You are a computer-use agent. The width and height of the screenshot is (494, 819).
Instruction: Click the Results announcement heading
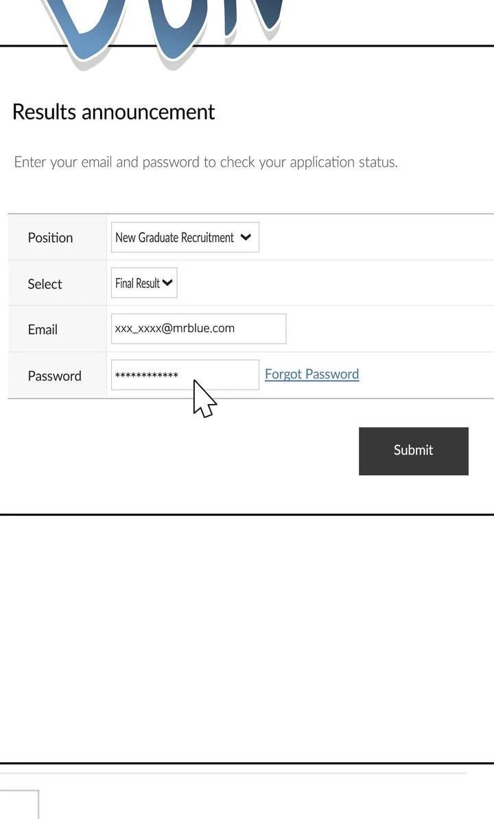(114, 112)
